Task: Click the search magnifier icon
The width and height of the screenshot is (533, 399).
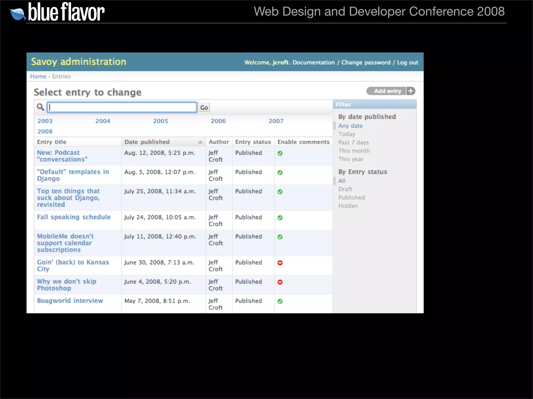Action: (x=40, y=107)
